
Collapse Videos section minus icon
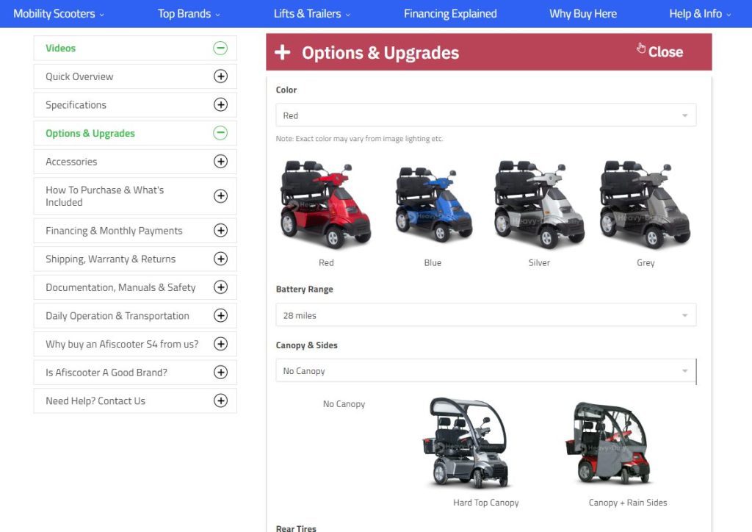click(220, 48)
